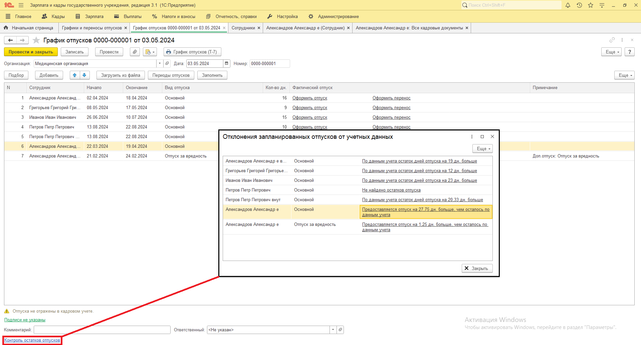Open the Кадры menu
Screen dimensions: 641x345
[53, 17]
